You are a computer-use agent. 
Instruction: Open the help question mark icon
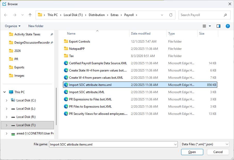click(x=228, y=26)
